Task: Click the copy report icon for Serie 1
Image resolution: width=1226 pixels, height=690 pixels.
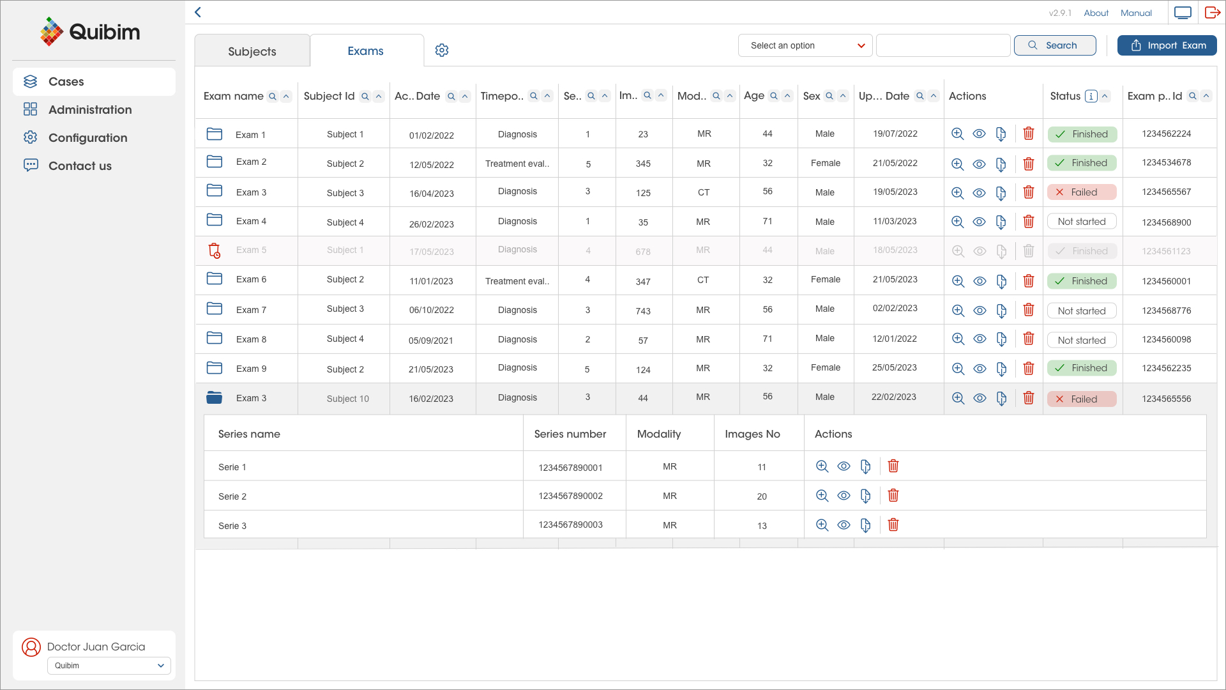Action: pyautogui.click(x=866, y=466)
